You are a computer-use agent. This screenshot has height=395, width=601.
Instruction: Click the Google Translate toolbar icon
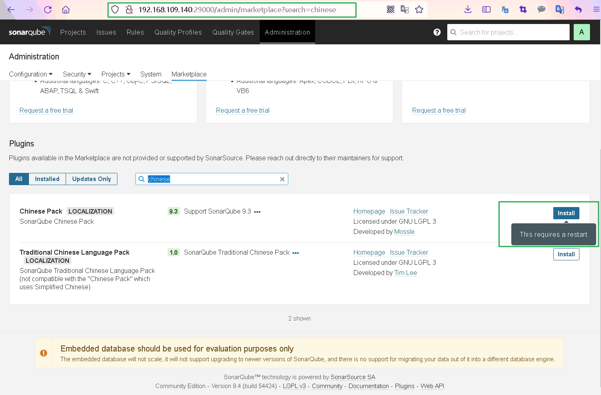point(560,9)
